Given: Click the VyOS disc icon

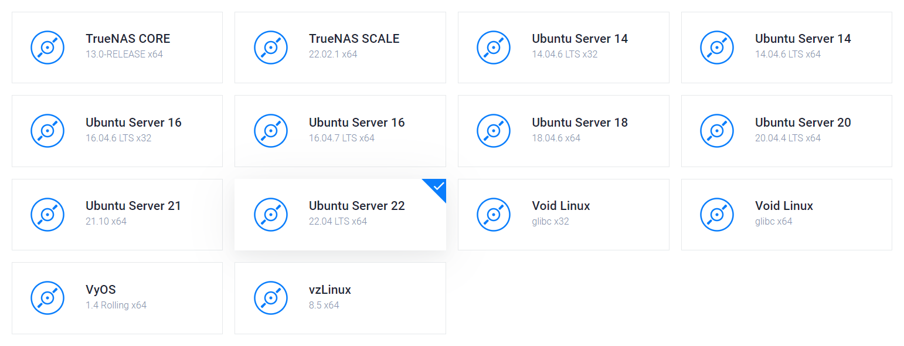Looking at the screenshot, I should coord(47,298).
